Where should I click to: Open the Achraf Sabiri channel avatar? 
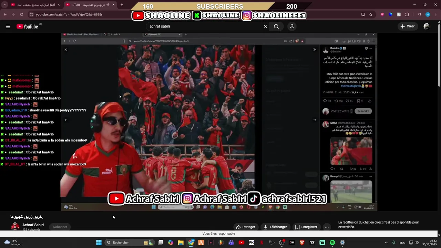tap(15, 226)
